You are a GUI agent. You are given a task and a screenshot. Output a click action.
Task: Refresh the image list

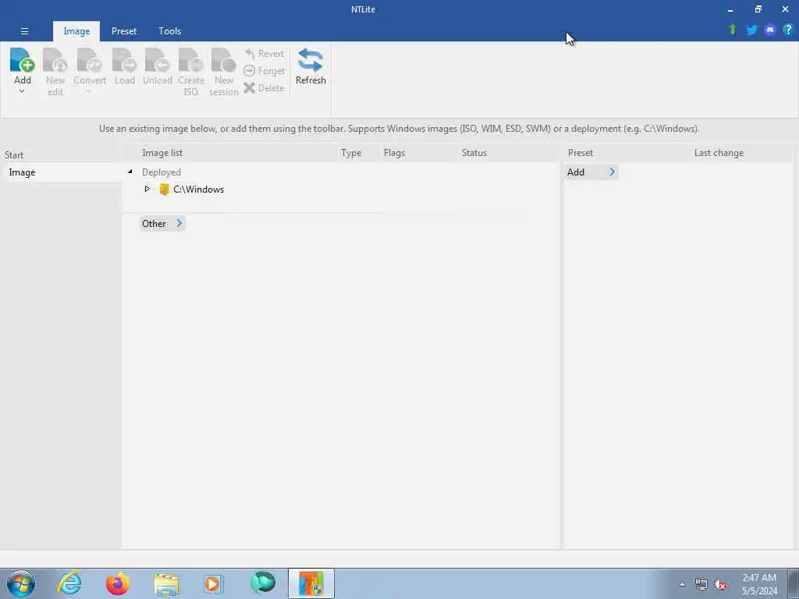[311, 67]
